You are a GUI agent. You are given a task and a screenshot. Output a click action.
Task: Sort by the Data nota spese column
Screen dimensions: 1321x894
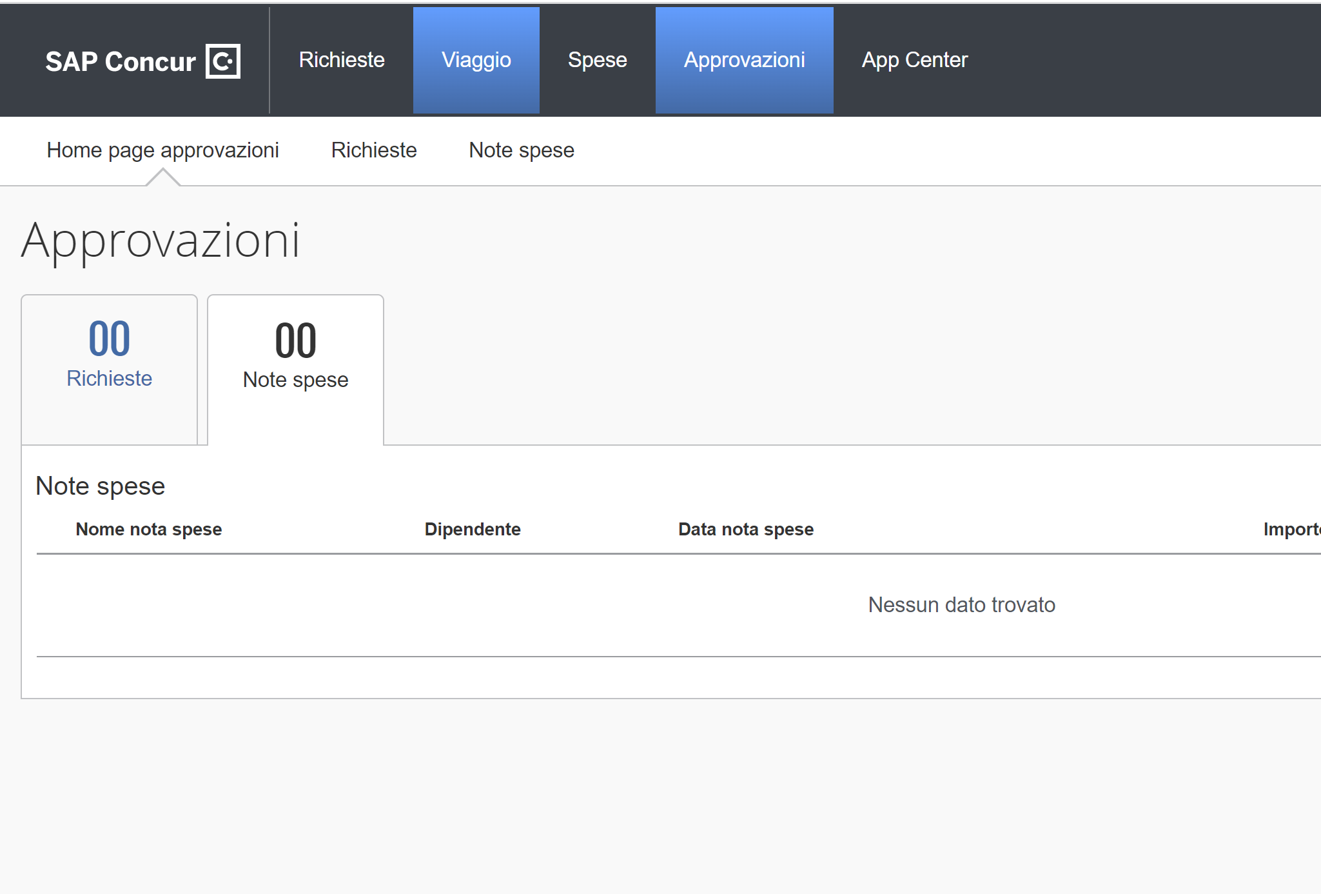pyautogui.click(x=745, y=530)
